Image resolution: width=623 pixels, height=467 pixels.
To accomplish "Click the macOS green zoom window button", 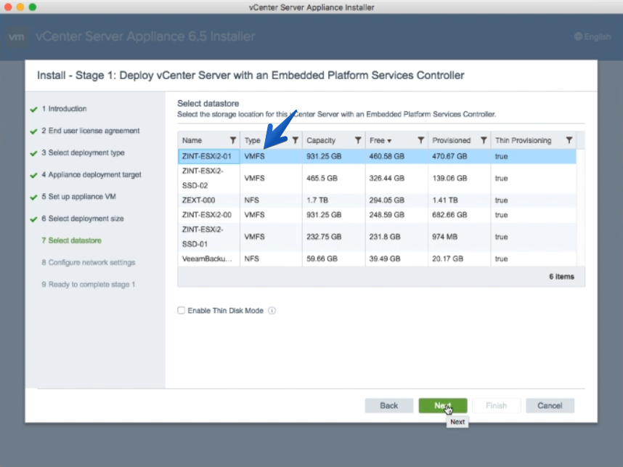I will click(33, 7).
